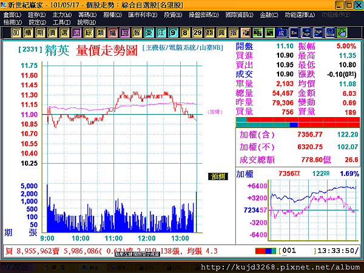Viewport: 364px width, 273px height.
Task: Open the 證券(E) menu
Action: (x=36, y=15)
